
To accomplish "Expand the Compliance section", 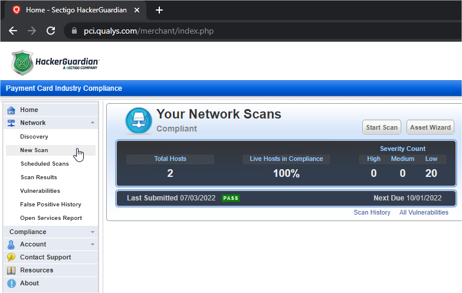I will 92,232.
